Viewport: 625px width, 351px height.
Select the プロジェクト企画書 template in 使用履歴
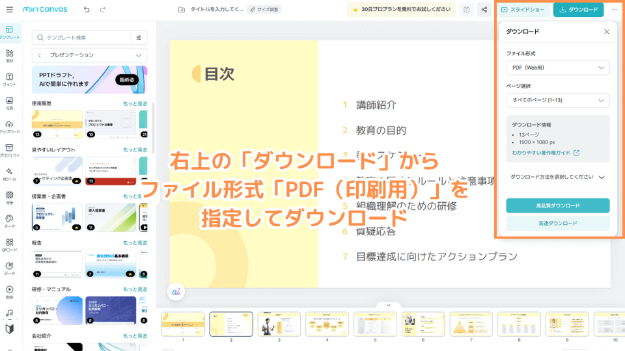point(111,125)
